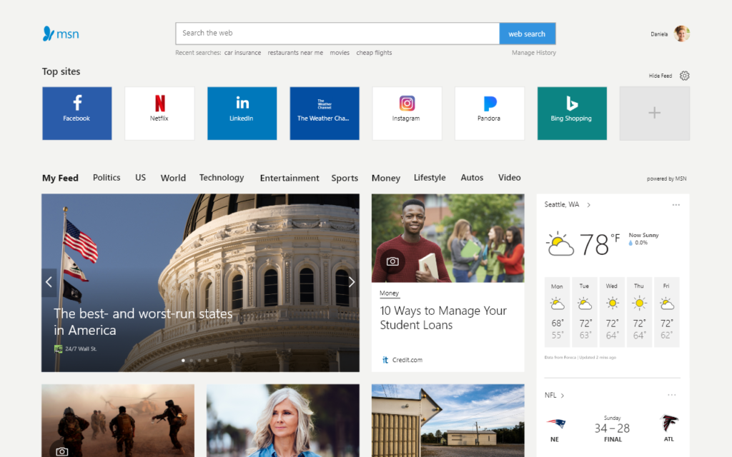Click the Hide Feed link
The image size is (732, 457).
pos(660,76)
